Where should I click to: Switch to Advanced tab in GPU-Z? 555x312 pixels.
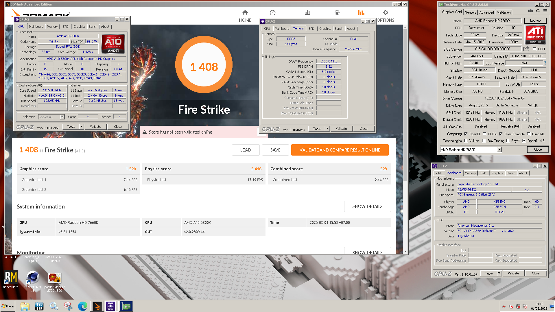click(486, 12)
